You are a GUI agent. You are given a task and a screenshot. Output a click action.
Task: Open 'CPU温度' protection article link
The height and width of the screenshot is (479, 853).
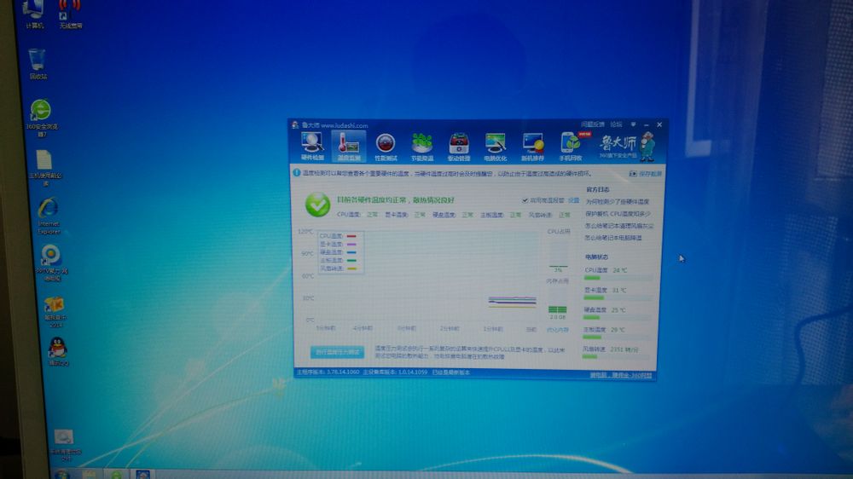pyautogui.click(x=618, y=214)
